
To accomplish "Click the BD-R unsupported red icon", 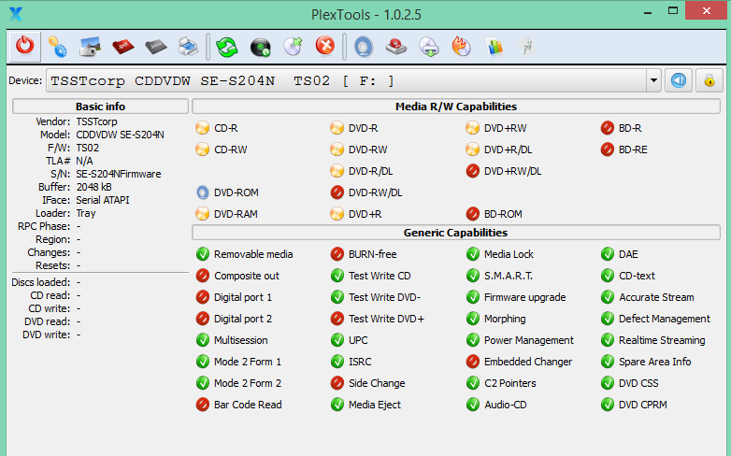I will tap(607, 128).
